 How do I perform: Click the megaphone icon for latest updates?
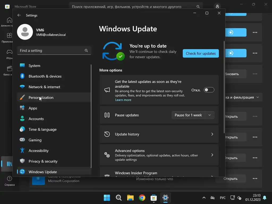coord(107,90)
